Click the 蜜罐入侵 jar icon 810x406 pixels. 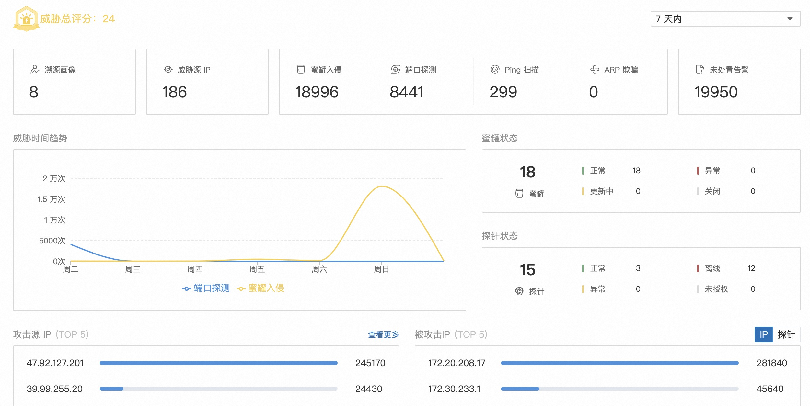(x=301, y=69)
